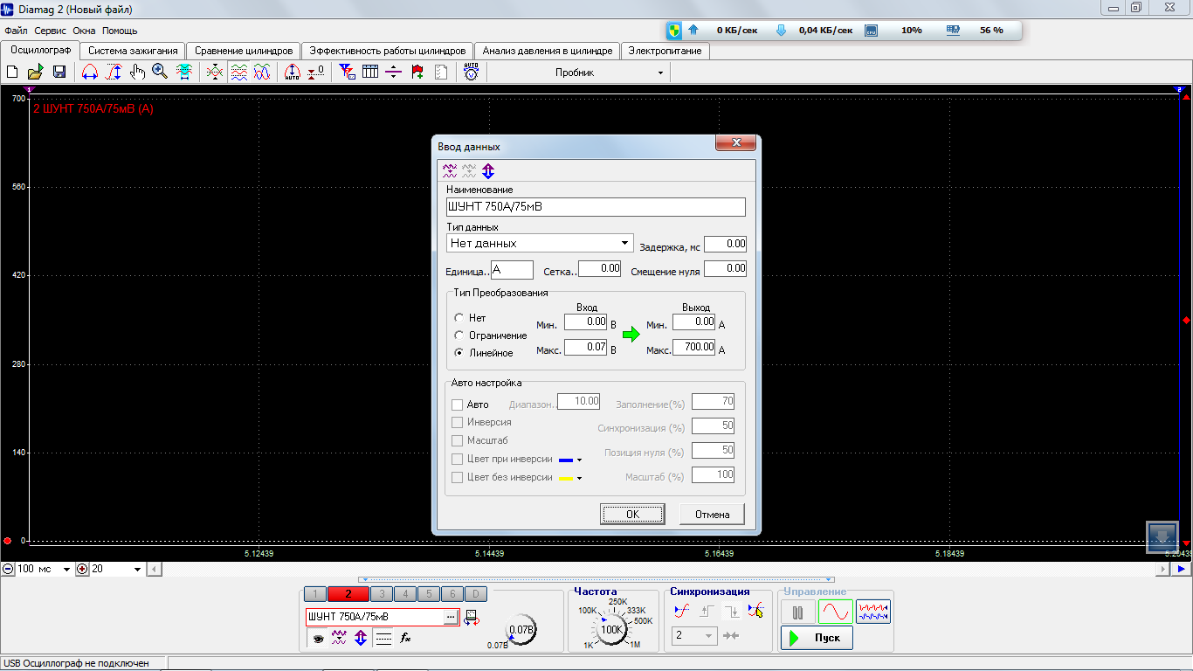This screenshot has height=671, width=1193.
Task: Click purple divider line toolbar icon
Action: [393, 73]
